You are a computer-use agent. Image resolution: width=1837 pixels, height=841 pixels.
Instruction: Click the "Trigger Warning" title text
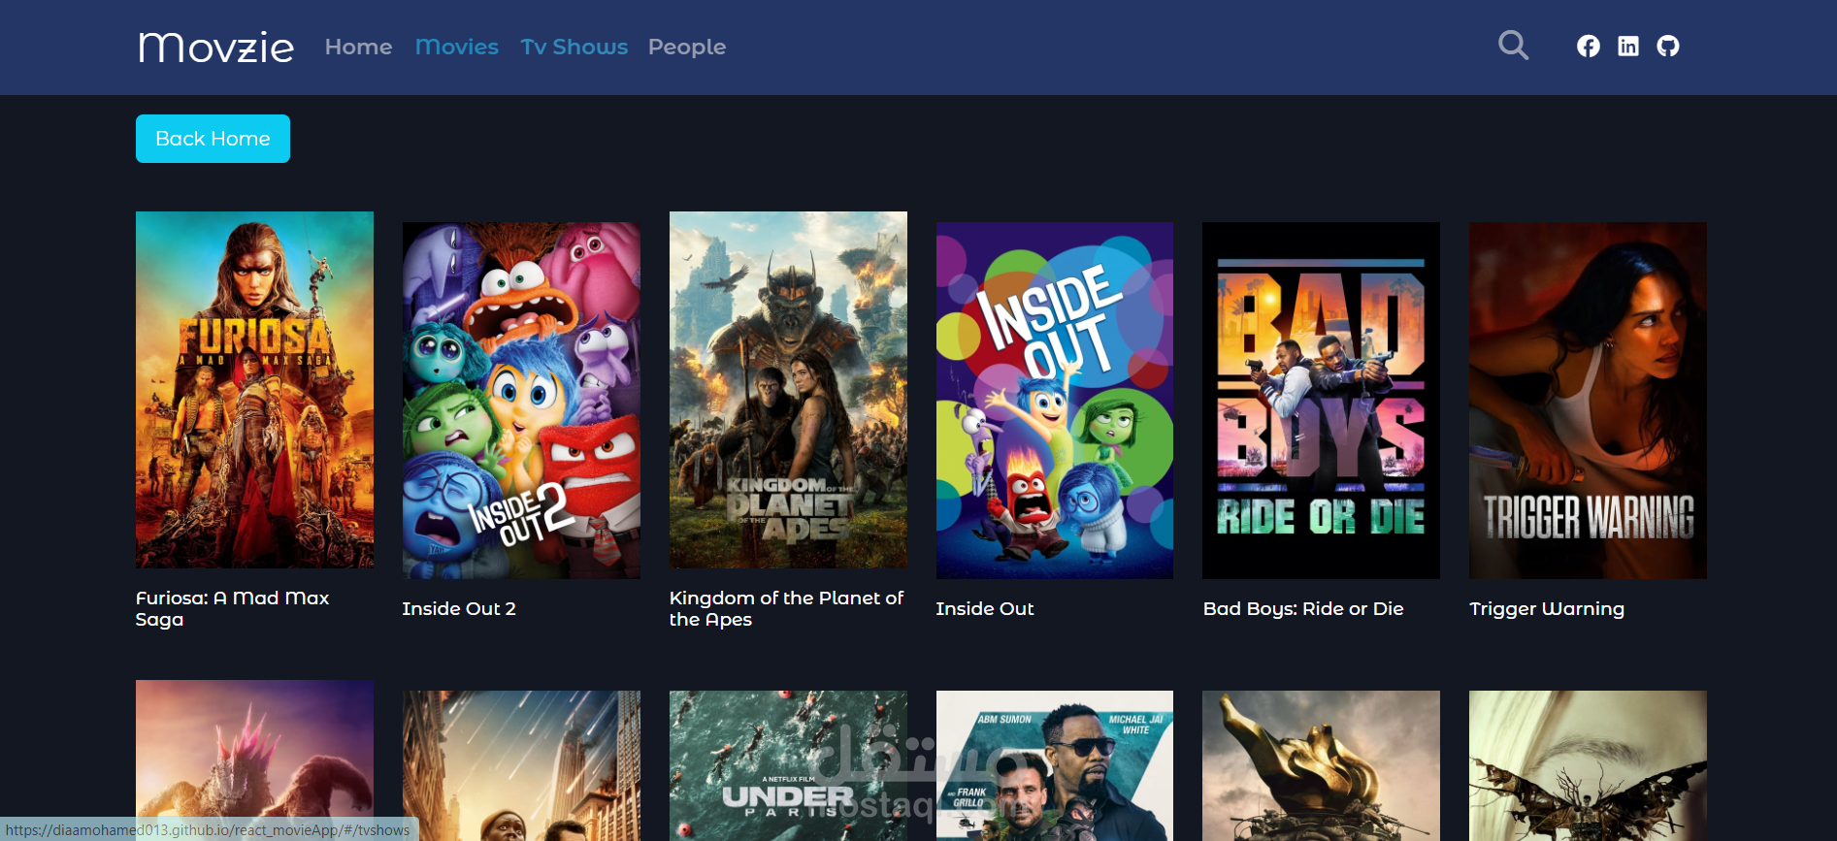click(1547, 609)
